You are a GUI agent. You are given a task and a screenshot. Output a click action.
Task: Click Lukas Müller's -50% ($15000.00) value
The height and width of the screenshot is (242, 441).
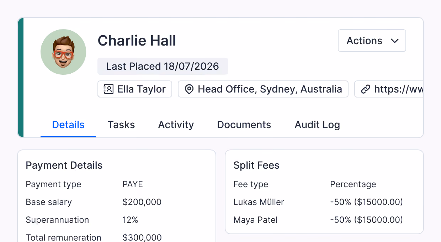click(x=366, y=202)
